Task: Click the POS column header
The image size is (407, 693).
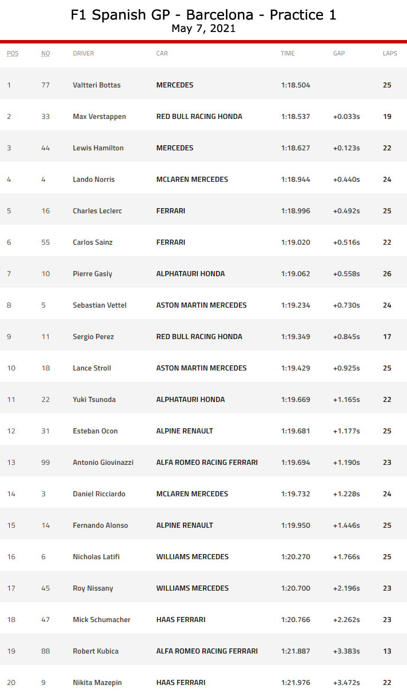Action: [x=13, y=53]
